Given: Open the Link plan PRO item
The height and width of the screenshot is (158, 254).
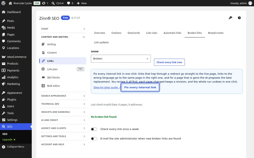Looking at the screenshot, I should tap(63, 69).
